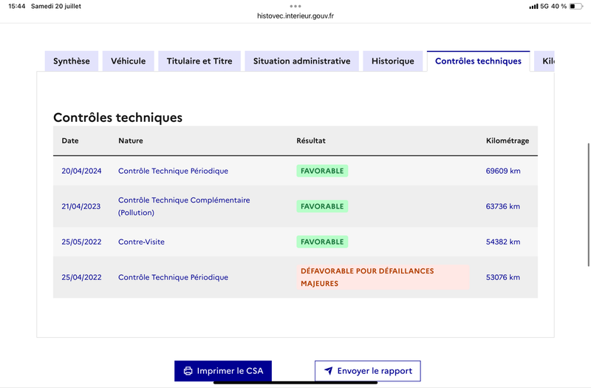
Task: Click the Kilométrage column header
Action: click(508, 140)
